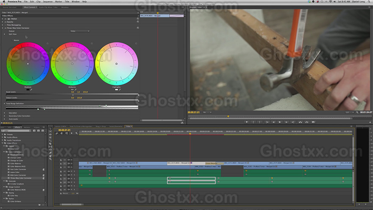Pick the Shadows black eyedropper

tap(31, 90)
